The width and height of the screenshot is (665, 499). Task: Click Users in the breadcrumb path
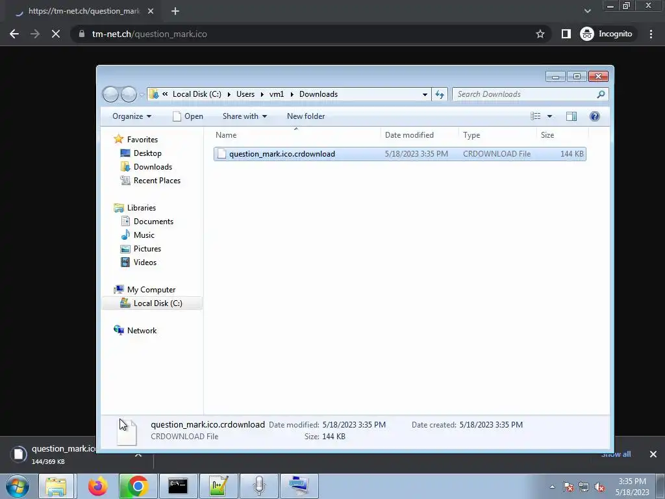pos(245,94)
